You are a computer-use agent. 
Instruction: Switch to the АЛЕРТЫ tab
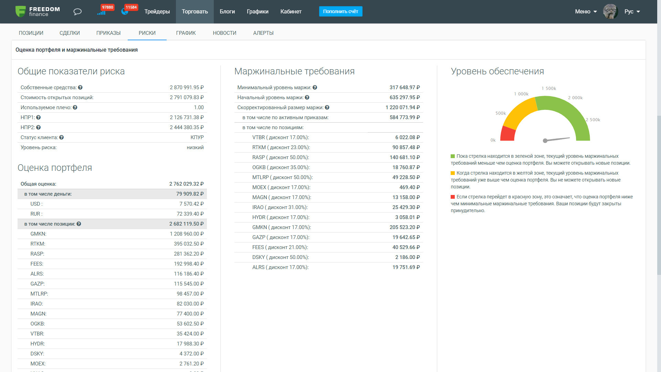pos(263,33)
